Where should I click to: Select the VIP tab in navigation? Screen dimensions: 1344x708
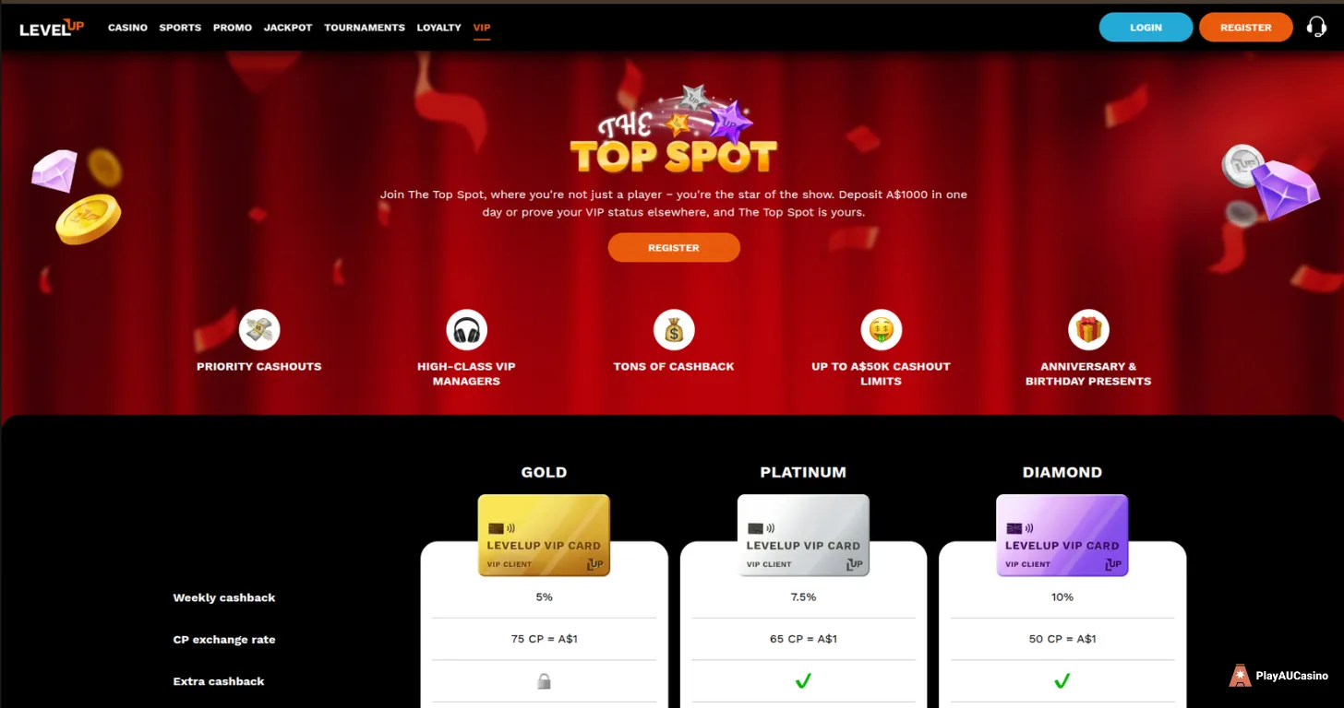click(482, 28)
